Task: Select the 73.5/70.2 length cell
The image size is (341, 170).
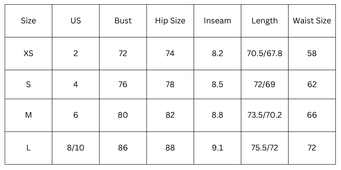Action: pyautogui.click(x=265, y=116)
